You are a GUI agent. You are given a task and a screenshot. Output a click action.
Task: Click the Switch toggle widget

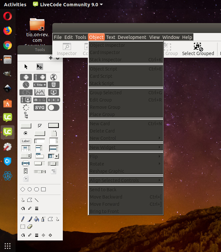click(x=54, y=108)
